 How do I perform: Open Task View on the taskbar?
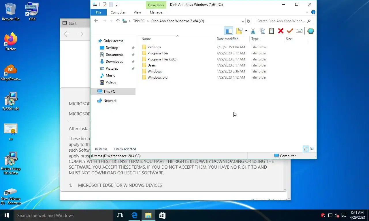(x=120, y=215)
